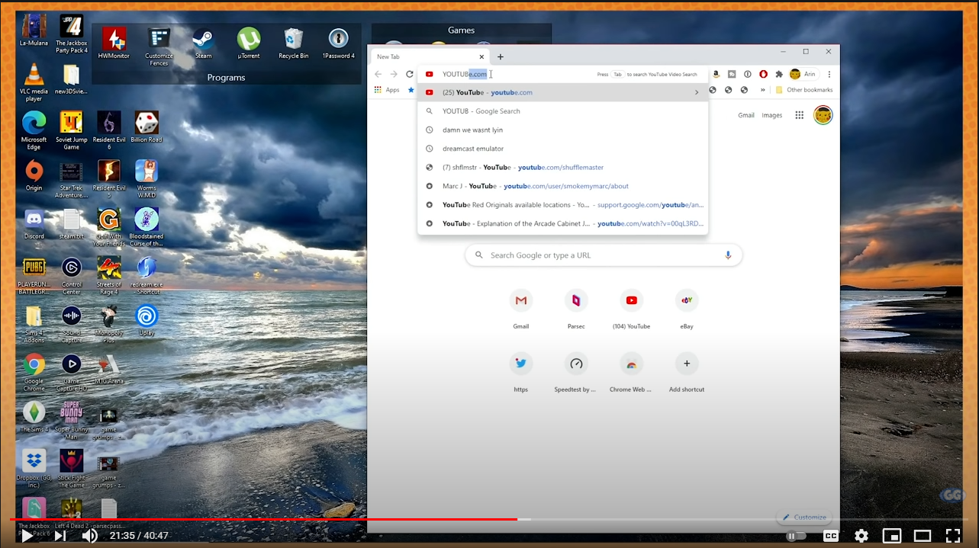
Task: Choose the 'dreamcast emulator' suggestion
Action: (563, 149)
